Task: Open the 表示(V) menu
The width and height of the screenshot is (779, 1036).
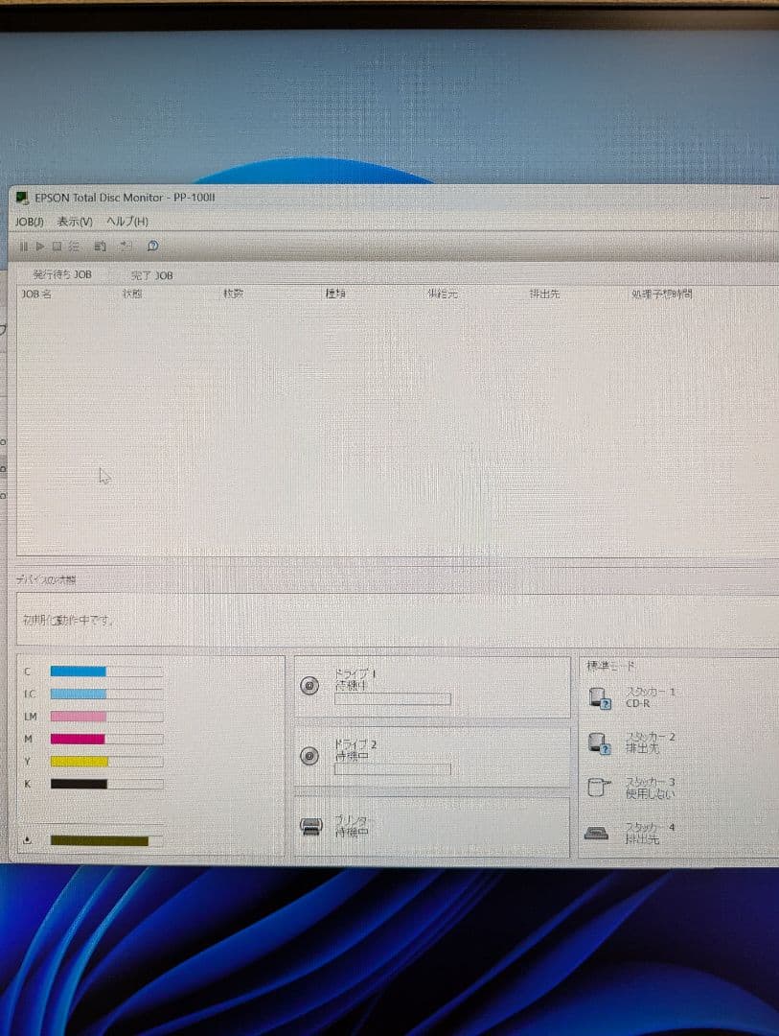Action: click(x=75, y=222)
